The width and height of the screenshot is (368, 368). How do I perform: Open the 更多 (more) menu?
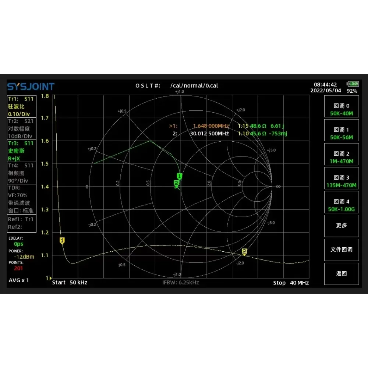click(x=342, y=226)
